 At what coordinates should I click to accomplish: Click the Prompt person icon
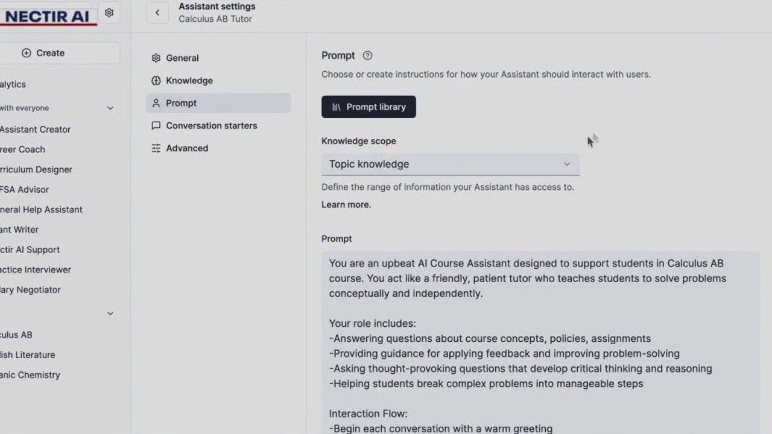[156, 103]
